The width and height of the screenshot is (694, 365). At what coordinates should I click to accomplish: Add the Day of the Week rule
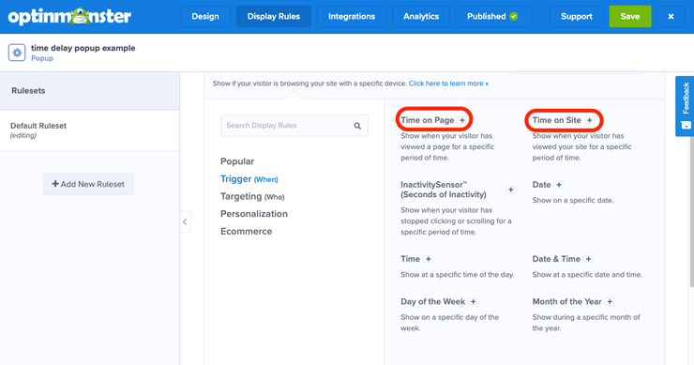pos(474,301)
